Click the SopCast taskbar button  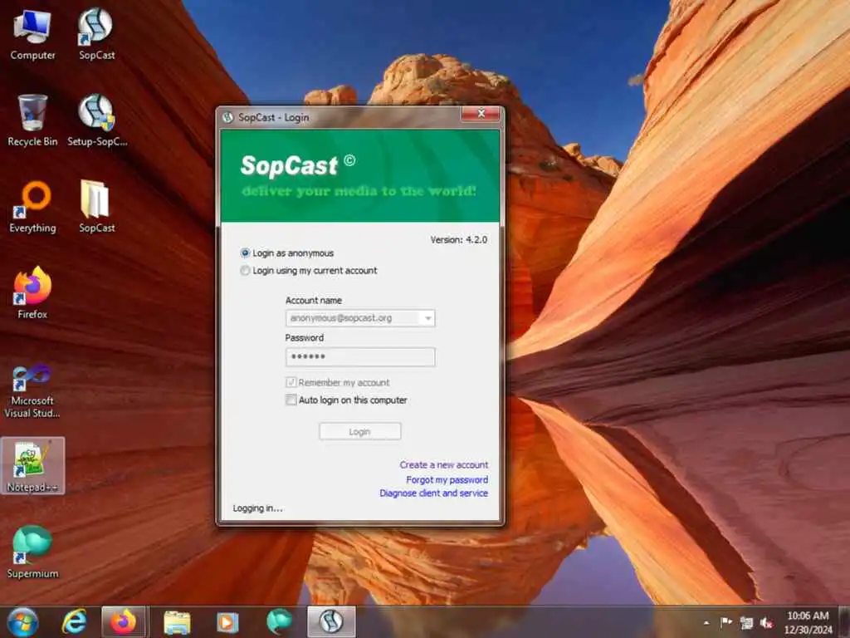pos(331,621)
